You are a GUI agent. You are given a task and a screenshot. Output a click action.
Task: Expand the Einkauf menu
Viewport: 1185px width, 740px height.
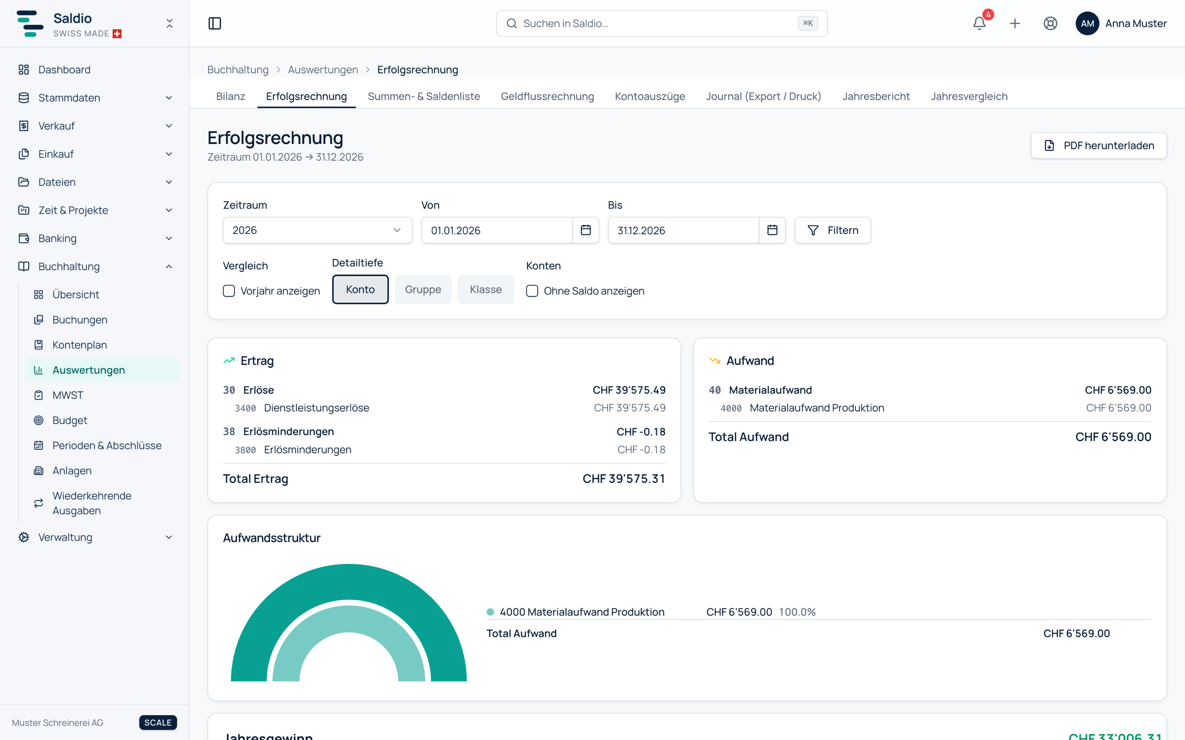95,154
